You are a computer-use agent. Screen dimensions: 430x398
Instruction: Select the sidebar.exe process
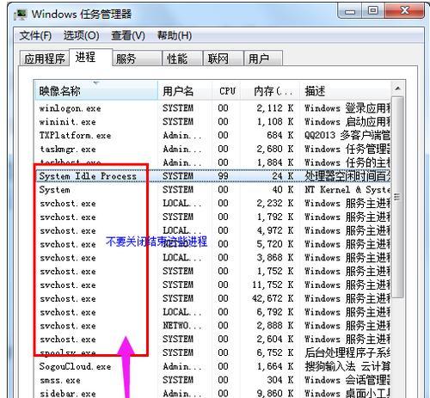point(212,393)
